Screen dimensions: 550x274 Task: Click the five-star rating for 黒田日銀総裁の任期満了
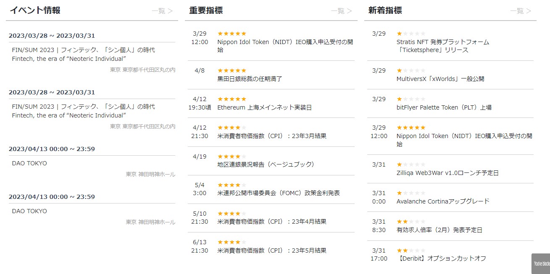[232, 70]
